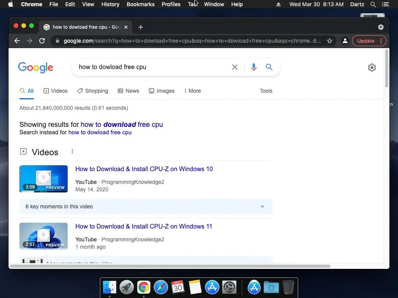Screen dimensions: 398x298
Task: Play the 2:57 video preview thumbnail
Action: (44, 236)
